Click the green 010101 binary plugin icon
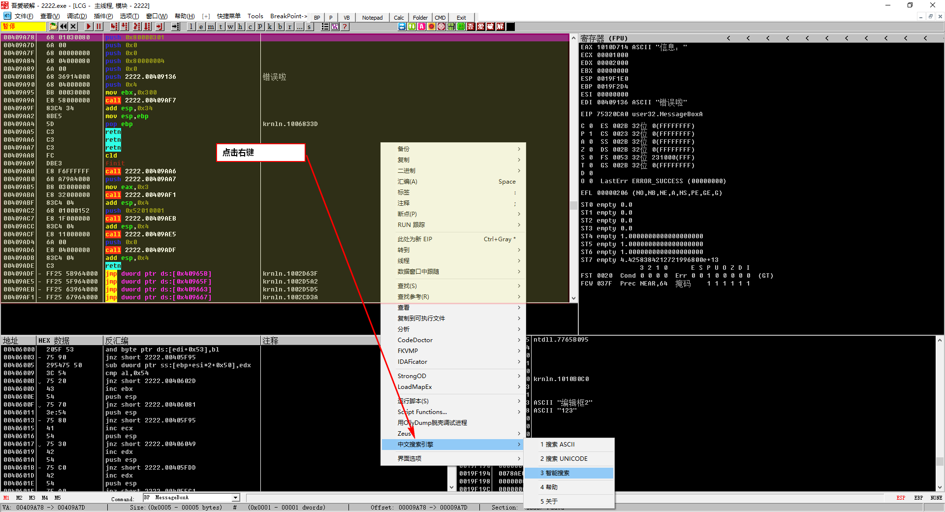The height and width of the screenshot is (512, 945). (x=451, y=27)
